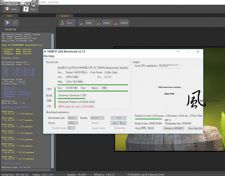The height and width of the screenshot is (176, 225).
Task: Click the 1080p benchmark complete text
Action: coord(169,87)
